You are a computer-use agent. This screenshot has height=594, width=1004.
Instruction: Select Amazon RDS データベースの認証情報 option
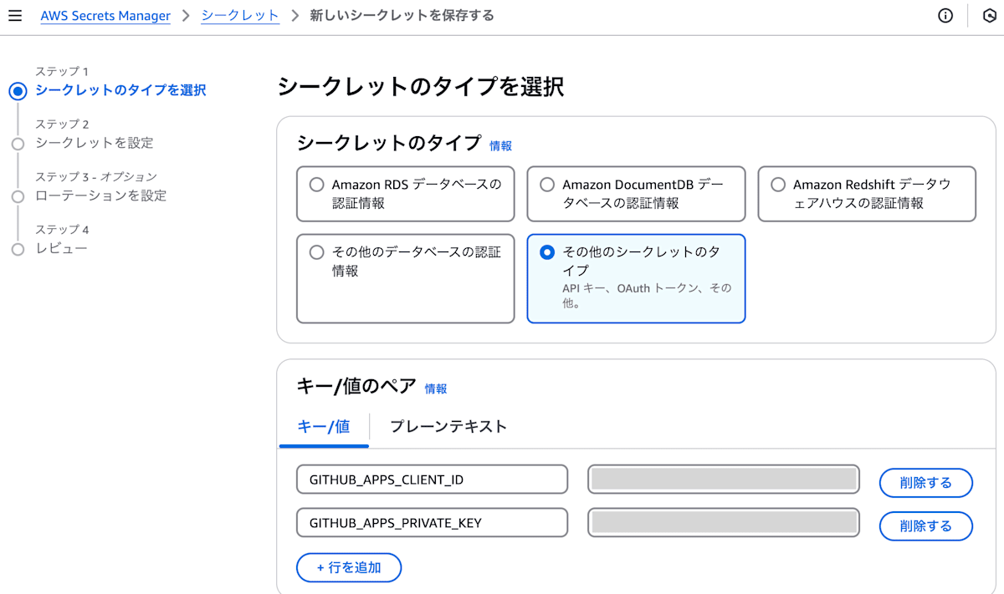click(x=406, y=193)
